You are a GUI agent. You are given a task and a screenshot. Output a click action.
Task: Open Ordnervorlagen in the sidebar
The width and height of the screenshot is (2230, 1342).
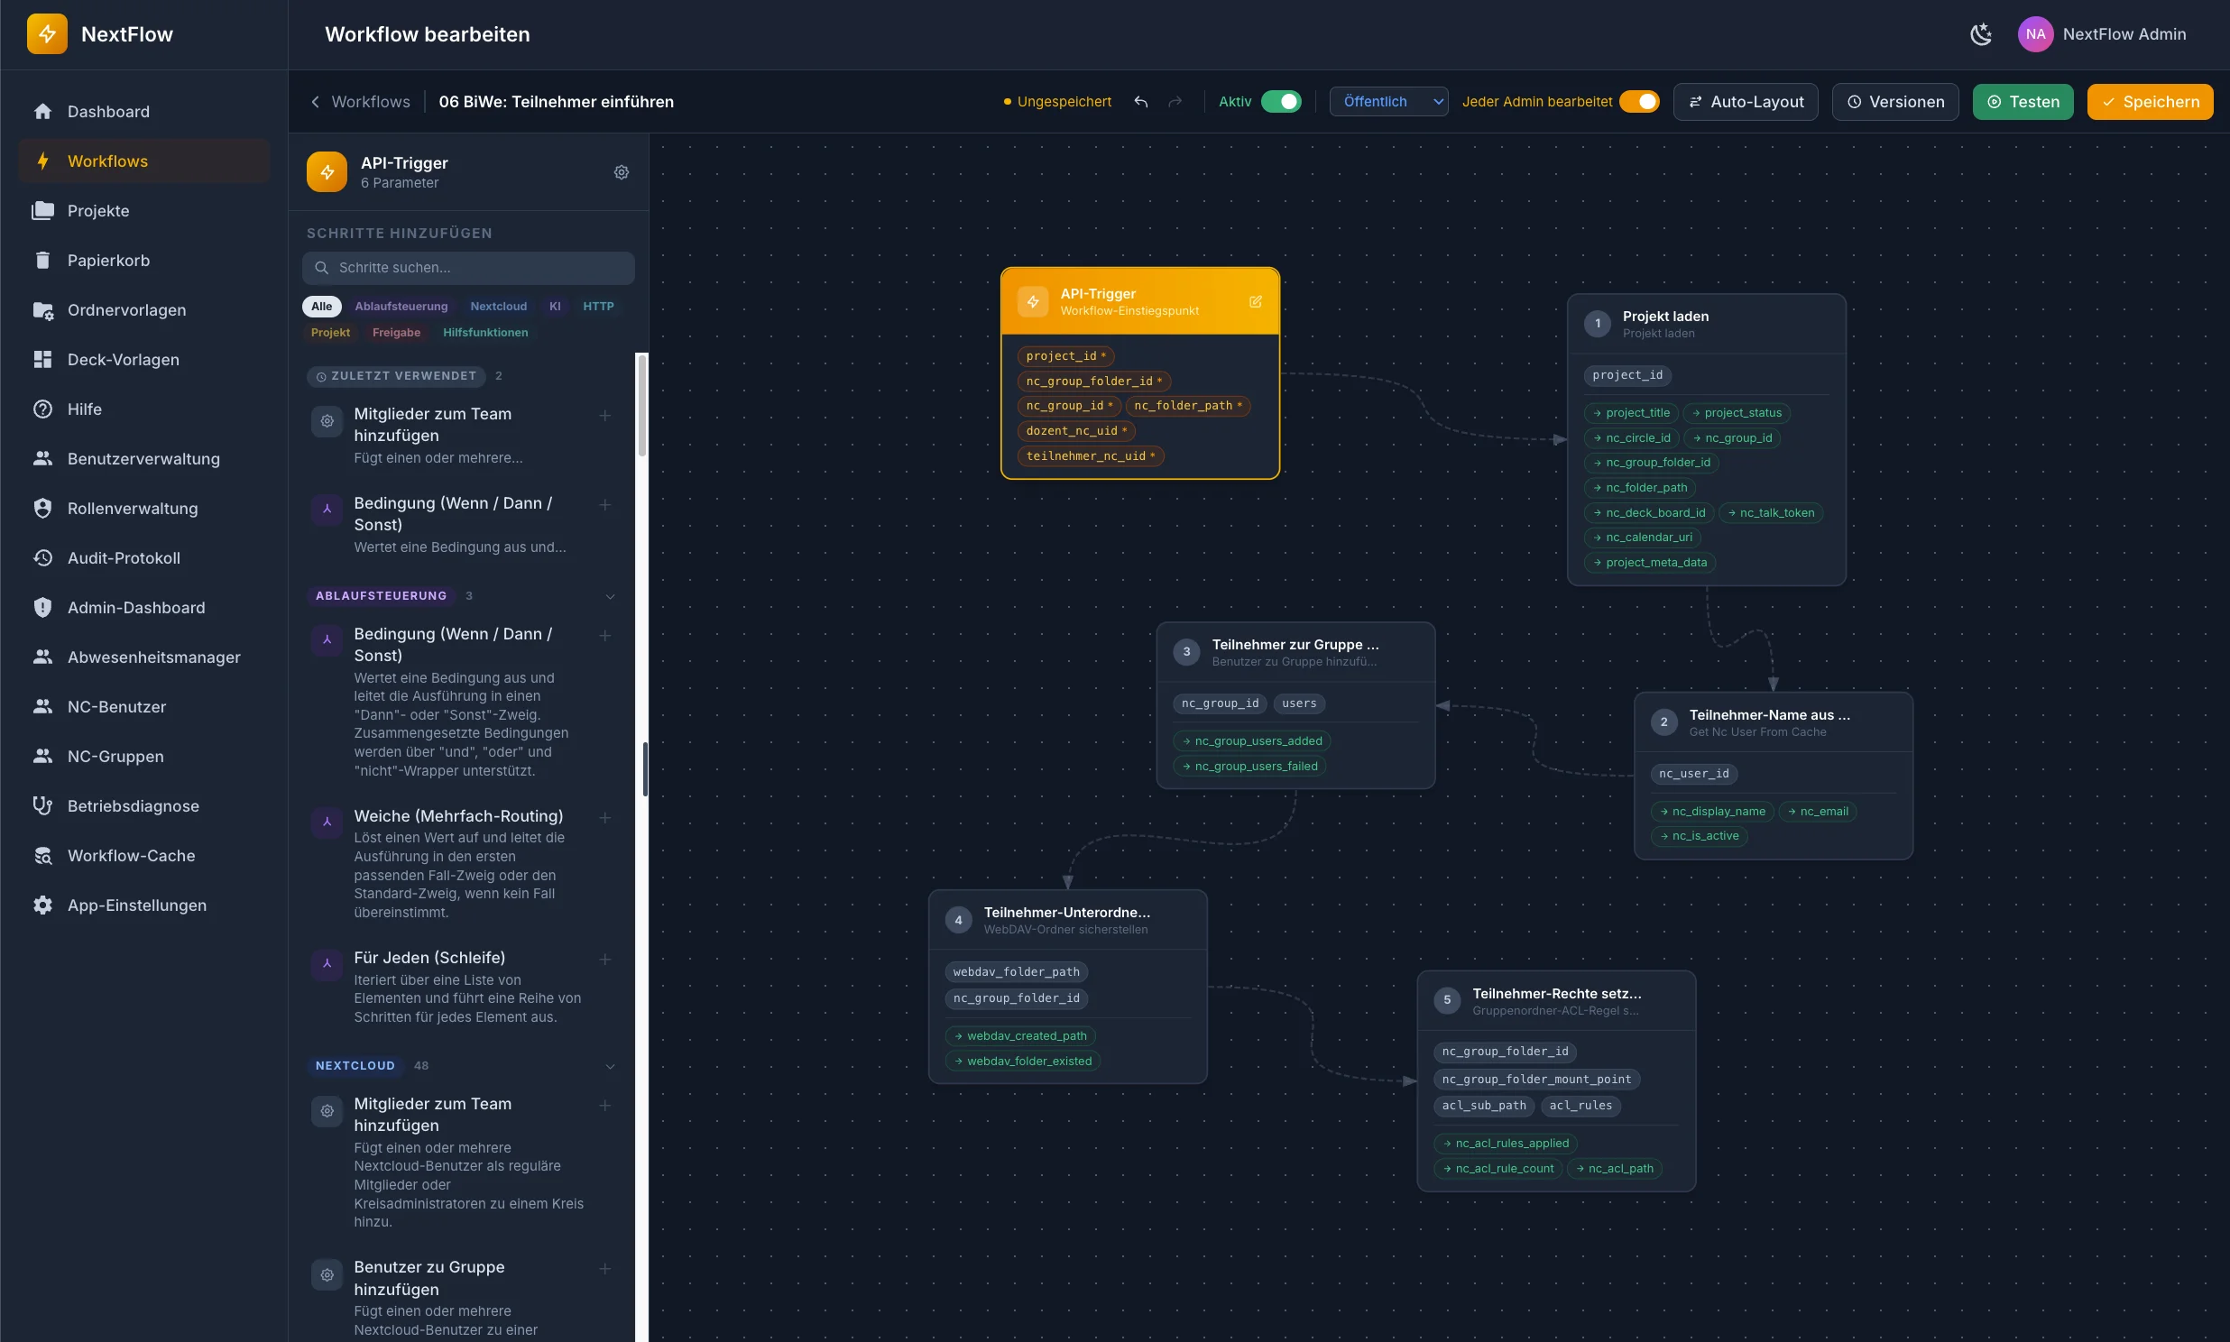[143, 310]
